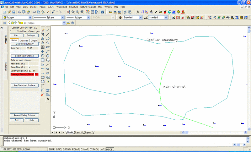251x152 pixels.
Task: Open the linetype ByLayer dropdown
Action: [62, 18]
